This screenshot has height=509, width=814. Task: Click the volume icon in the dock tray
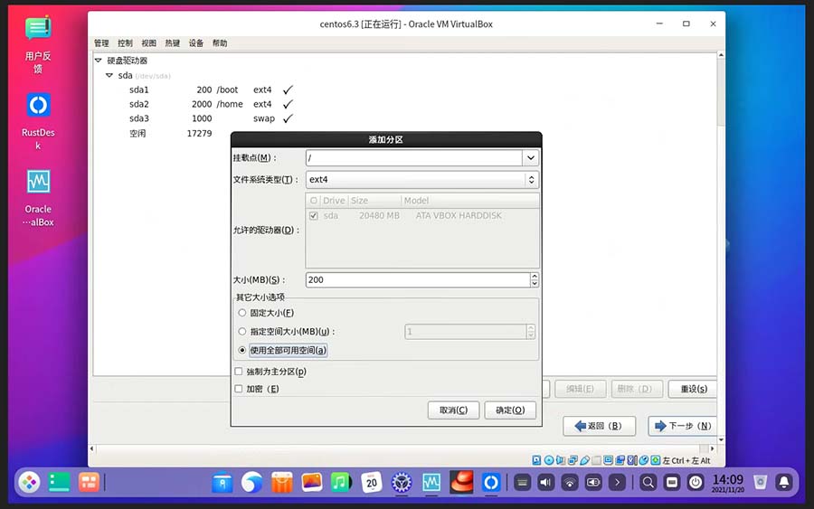[x=545, y=483]
